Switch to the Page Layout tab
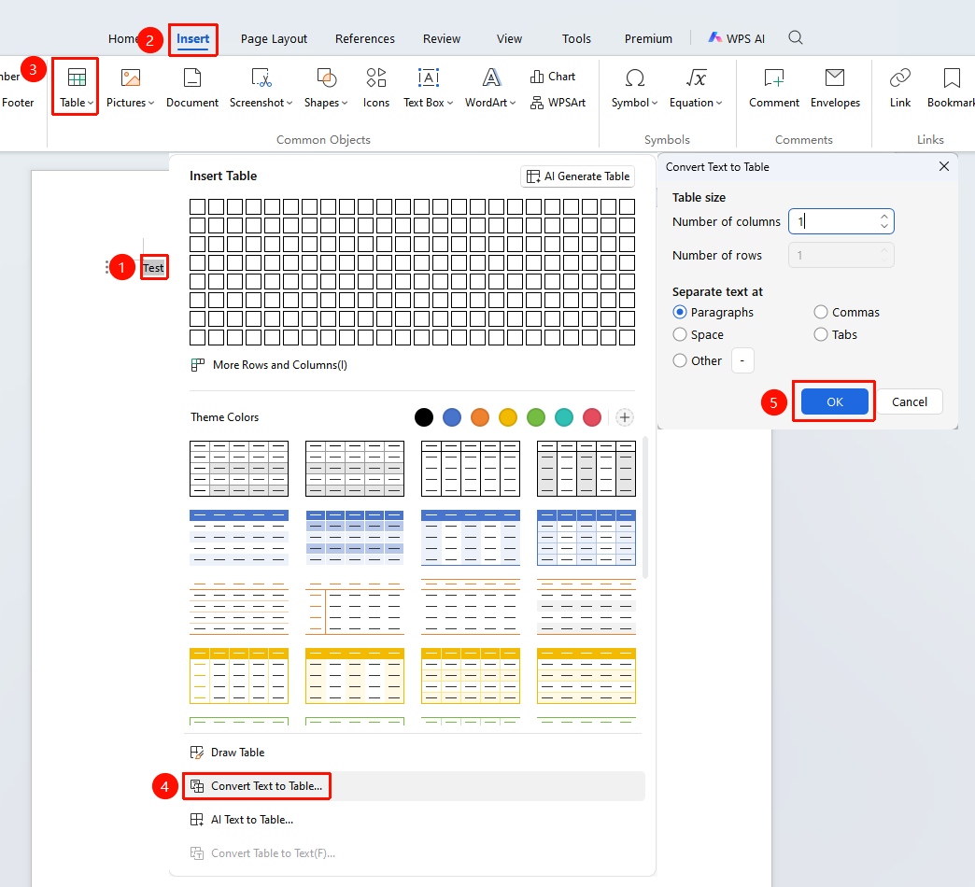975x887 pixels. pos(274,38)
